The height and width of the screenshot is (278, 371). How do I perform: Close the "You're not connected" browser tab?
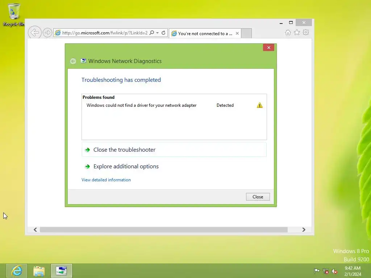coord(237,33)
